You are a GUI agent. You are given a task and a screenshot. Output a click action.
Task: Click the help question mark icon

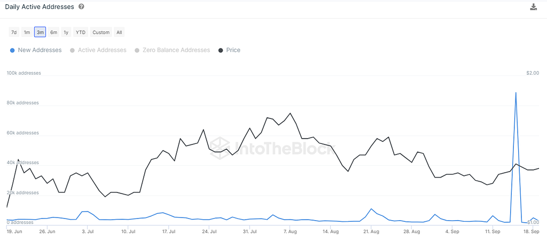81,6
